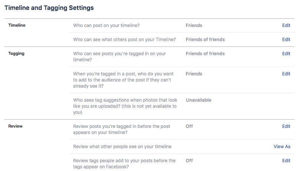299x171 pixels.
Task: Click Edit for reviewing tags people add
Action: pyautogui.click(x=286, y=161)
